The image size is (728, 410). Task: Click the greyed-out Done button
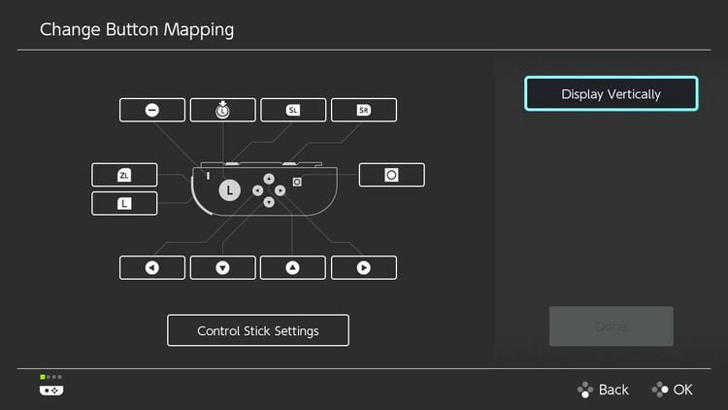(611, 326)
